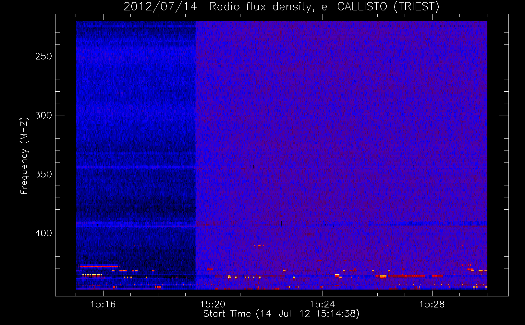Click the long red emission streak after 15:26

[406, 276]
